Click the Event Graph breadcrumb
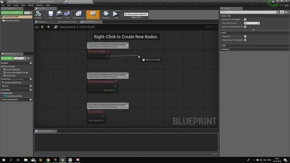Viewport: 290px width, 163px height. click(87, 27)
